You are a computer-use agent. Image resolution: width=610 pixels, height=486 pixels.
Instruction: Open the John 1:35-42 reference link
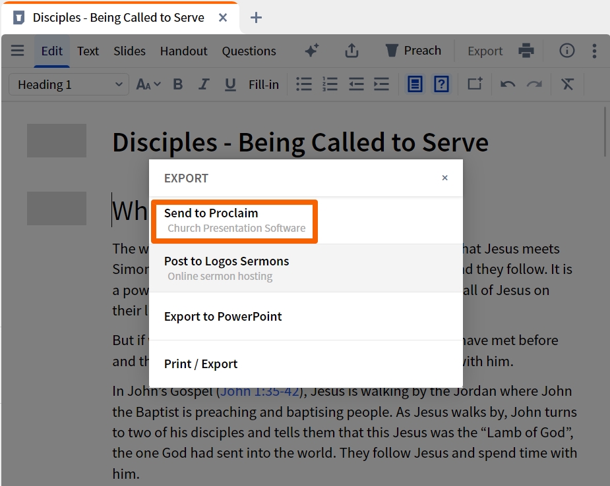tap(259, 391)
